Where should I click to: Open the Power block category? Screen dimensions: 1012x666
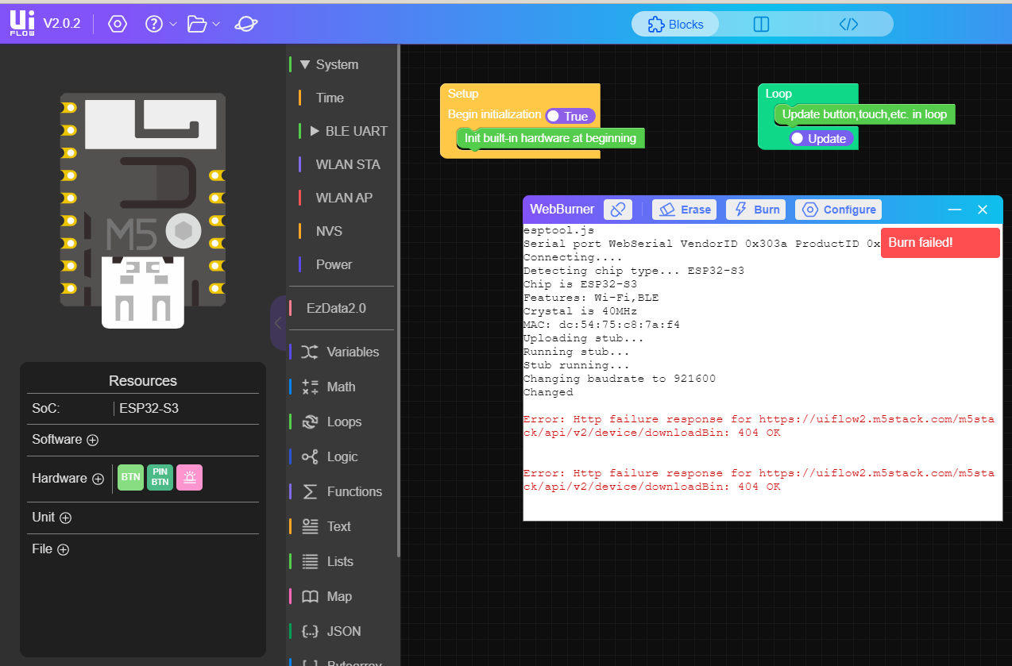[334, 264]
